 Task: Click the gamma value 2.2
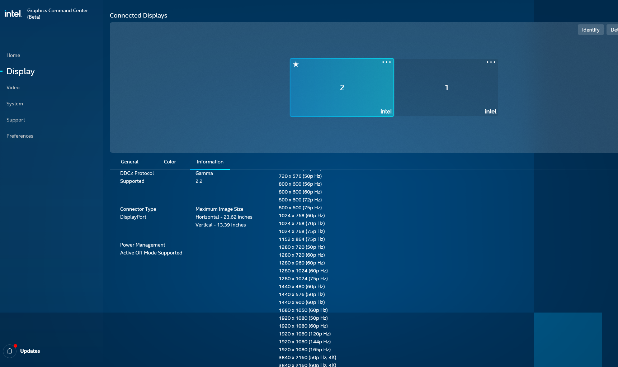tap(199, 181)
